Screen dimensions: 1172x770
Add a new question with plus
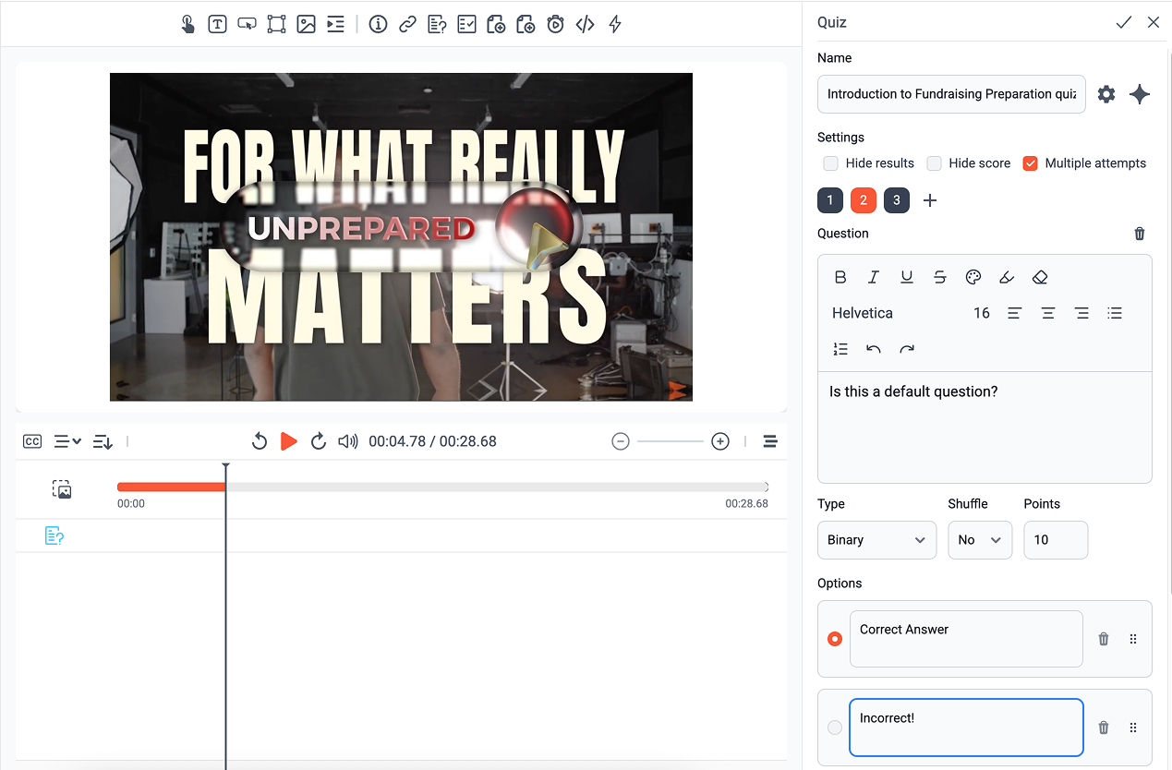click(x=930, y=200)
